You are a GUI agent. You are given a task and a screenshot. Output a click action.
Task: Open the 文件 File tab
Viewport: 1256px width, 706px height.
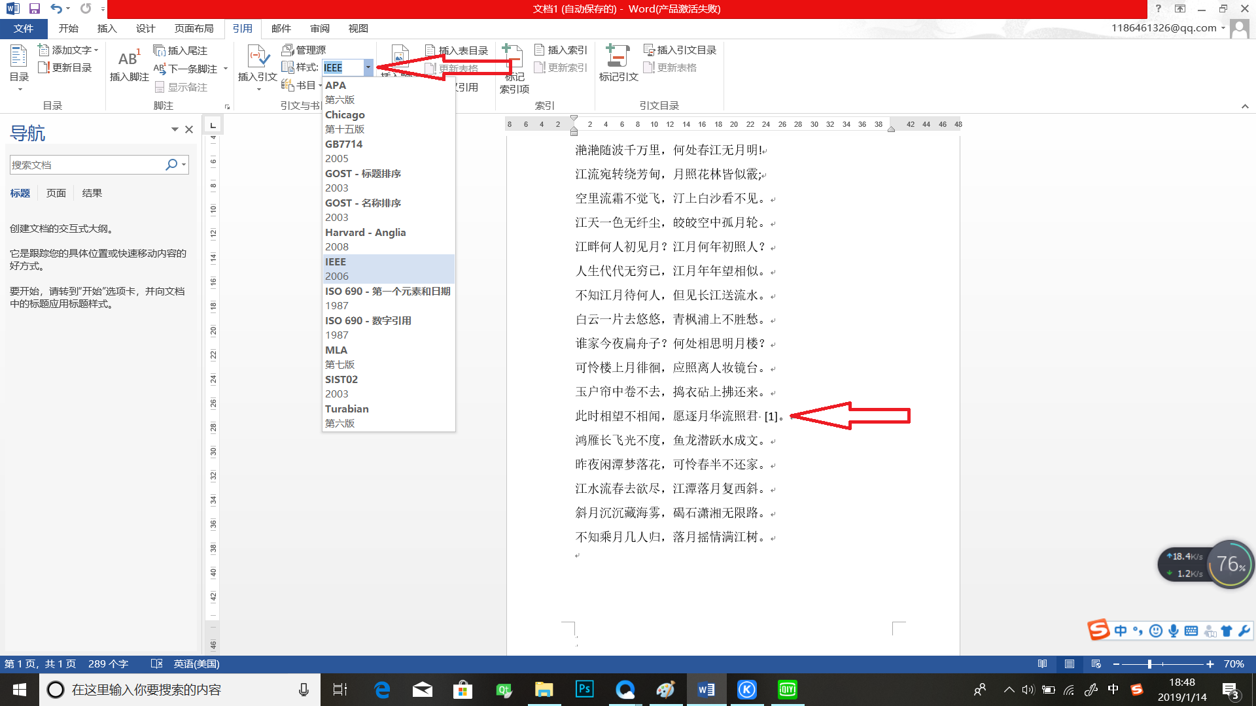click(24, 29)
